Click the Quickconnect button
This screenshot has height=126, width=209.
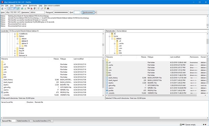pos(88,12)
